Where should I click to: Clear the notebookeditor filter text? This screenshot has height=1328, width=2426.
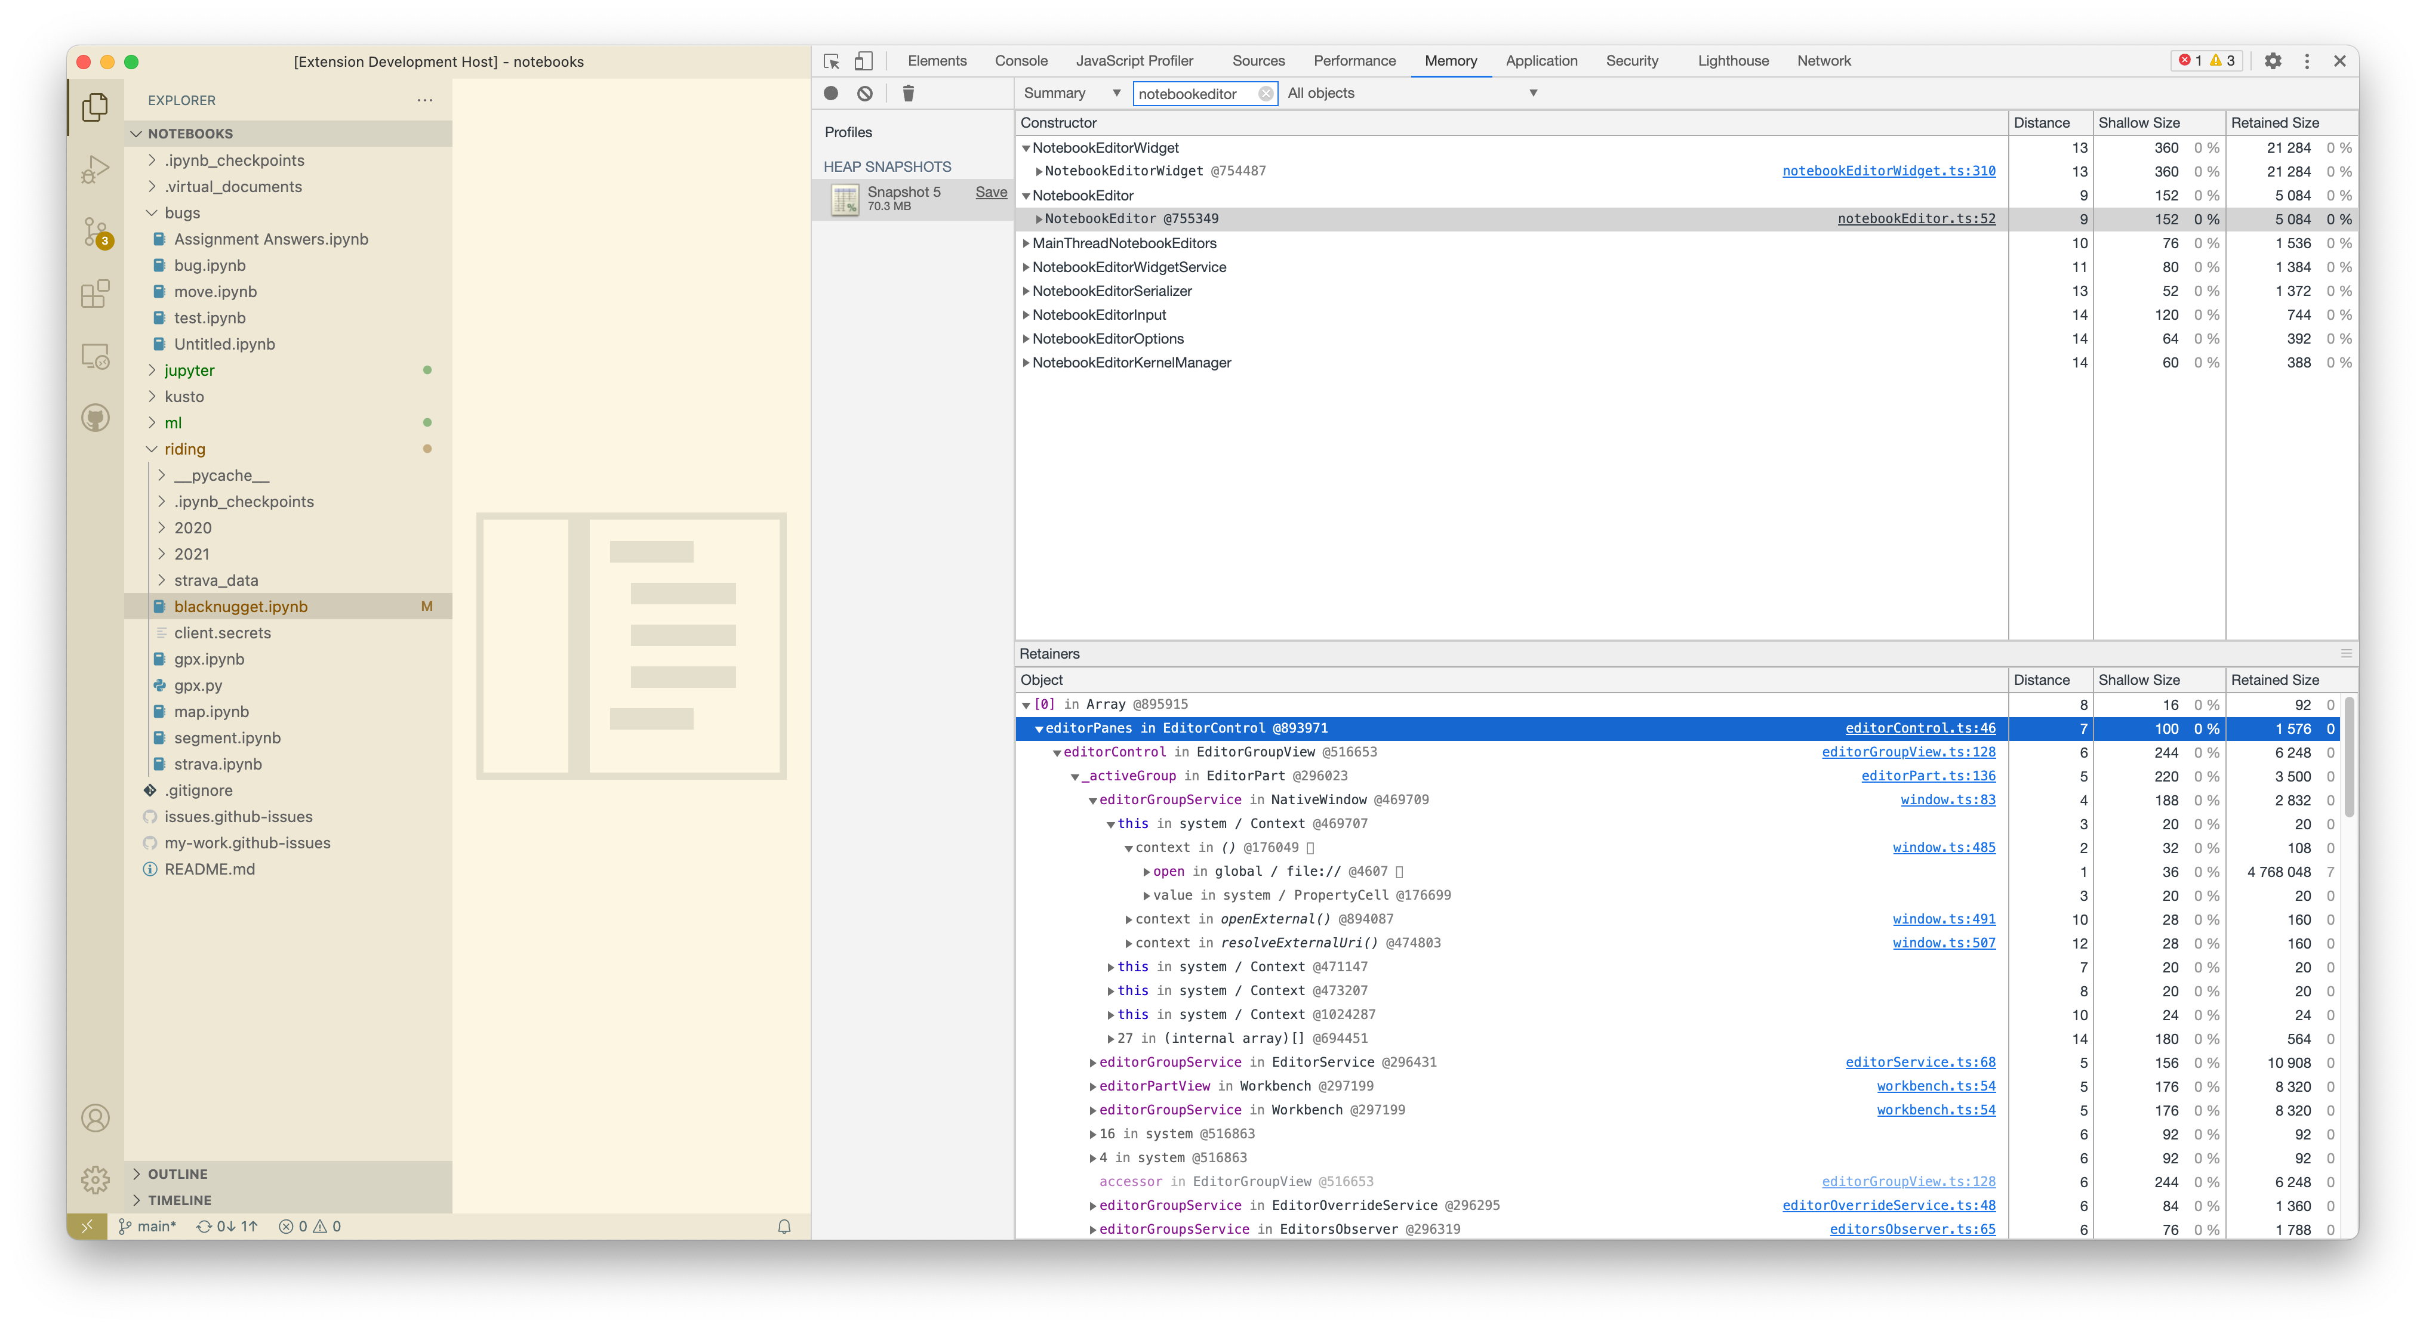click(1266, 93)
